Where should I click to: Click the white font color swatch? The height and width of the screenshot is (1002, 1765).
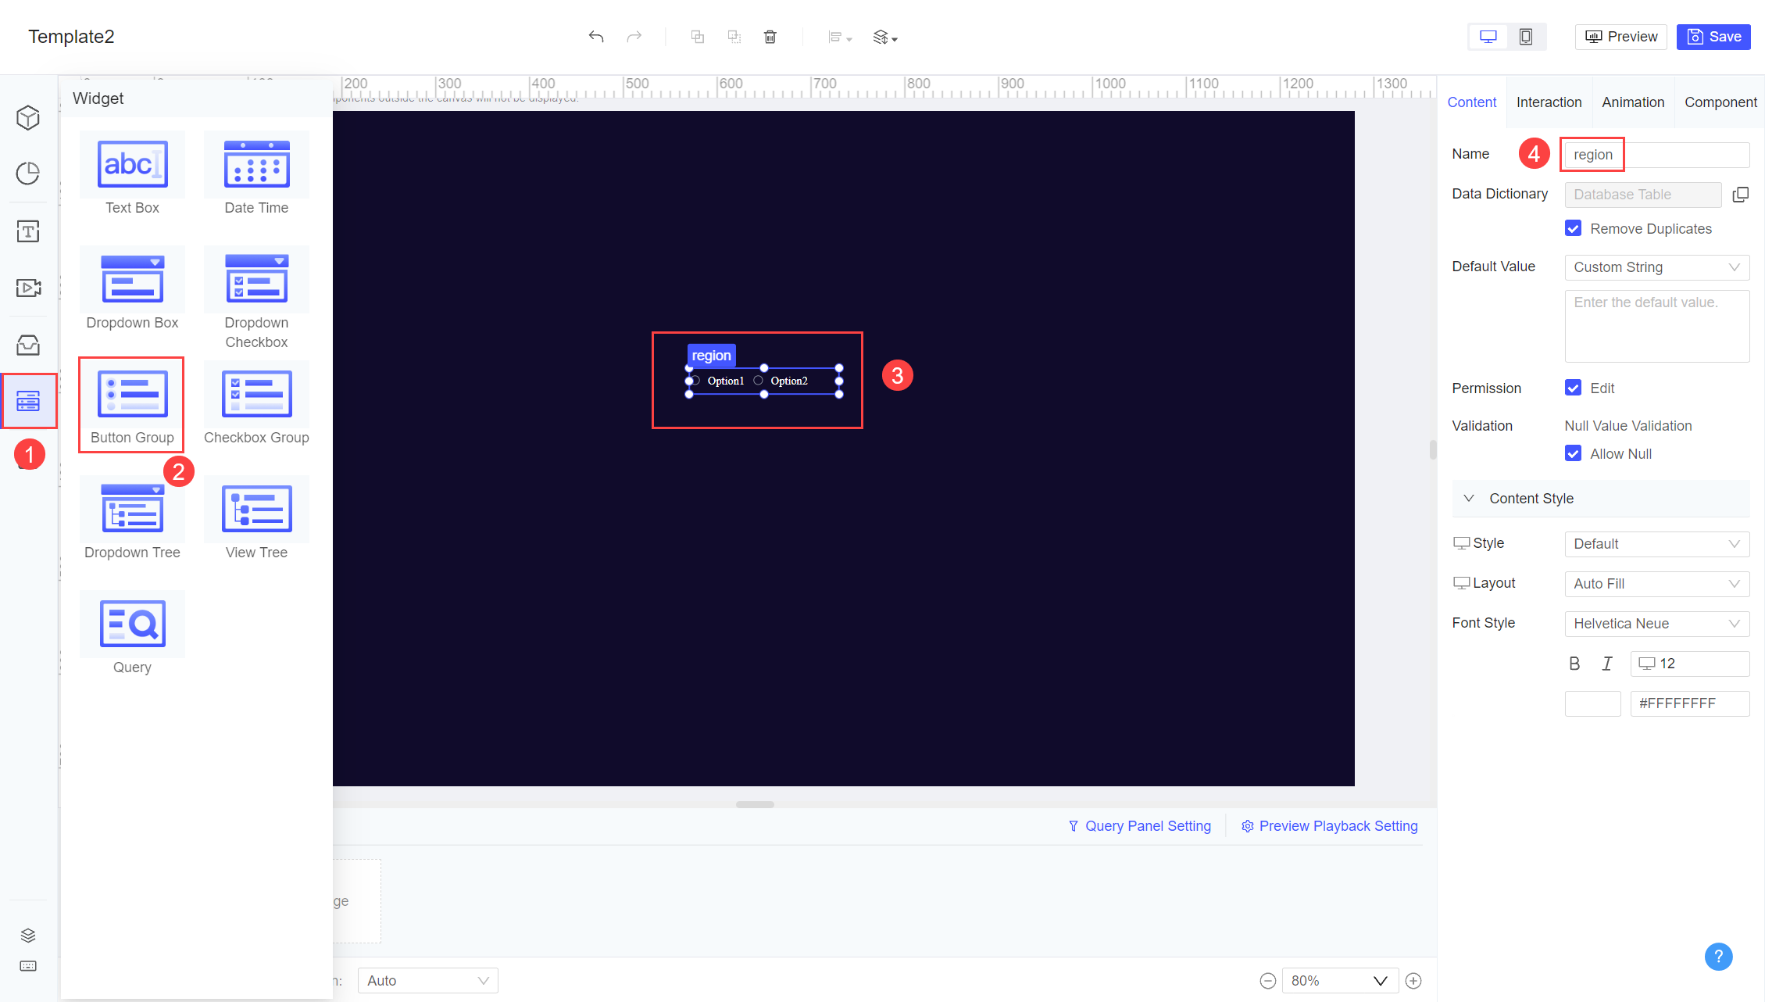point(1592,703)
